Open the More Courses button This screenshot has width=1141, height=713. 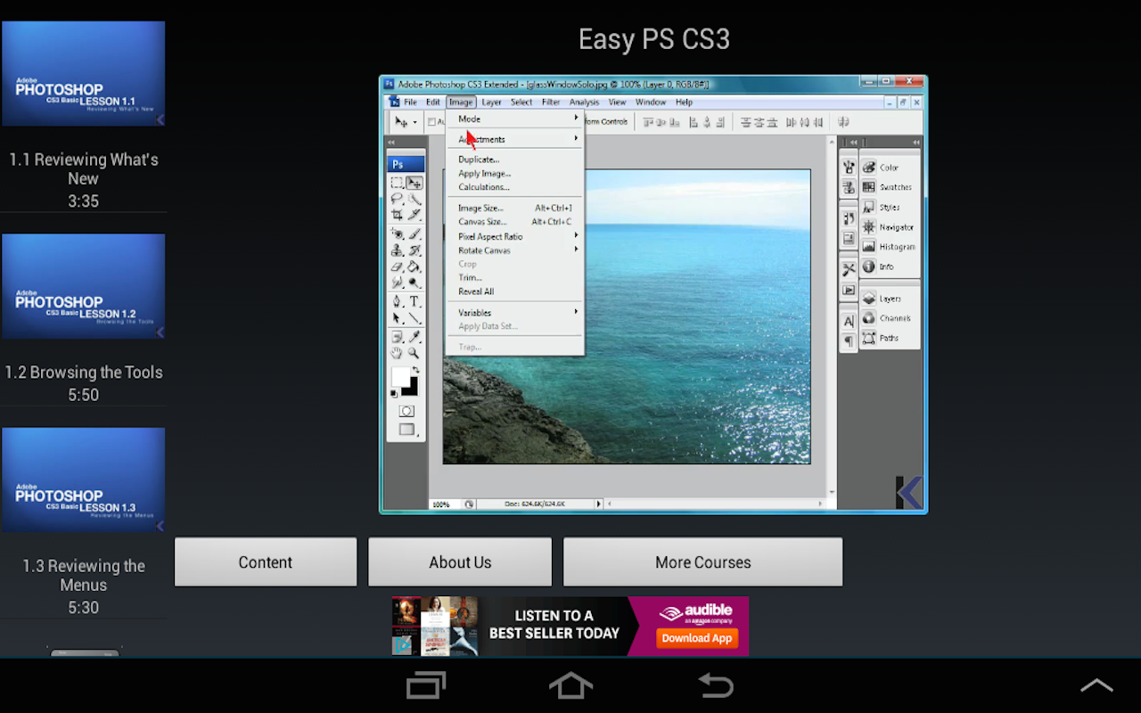coord(702,562)
